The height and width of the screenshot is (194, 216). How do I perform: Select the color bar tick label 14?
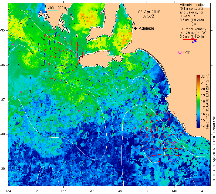tap(203, 126)
